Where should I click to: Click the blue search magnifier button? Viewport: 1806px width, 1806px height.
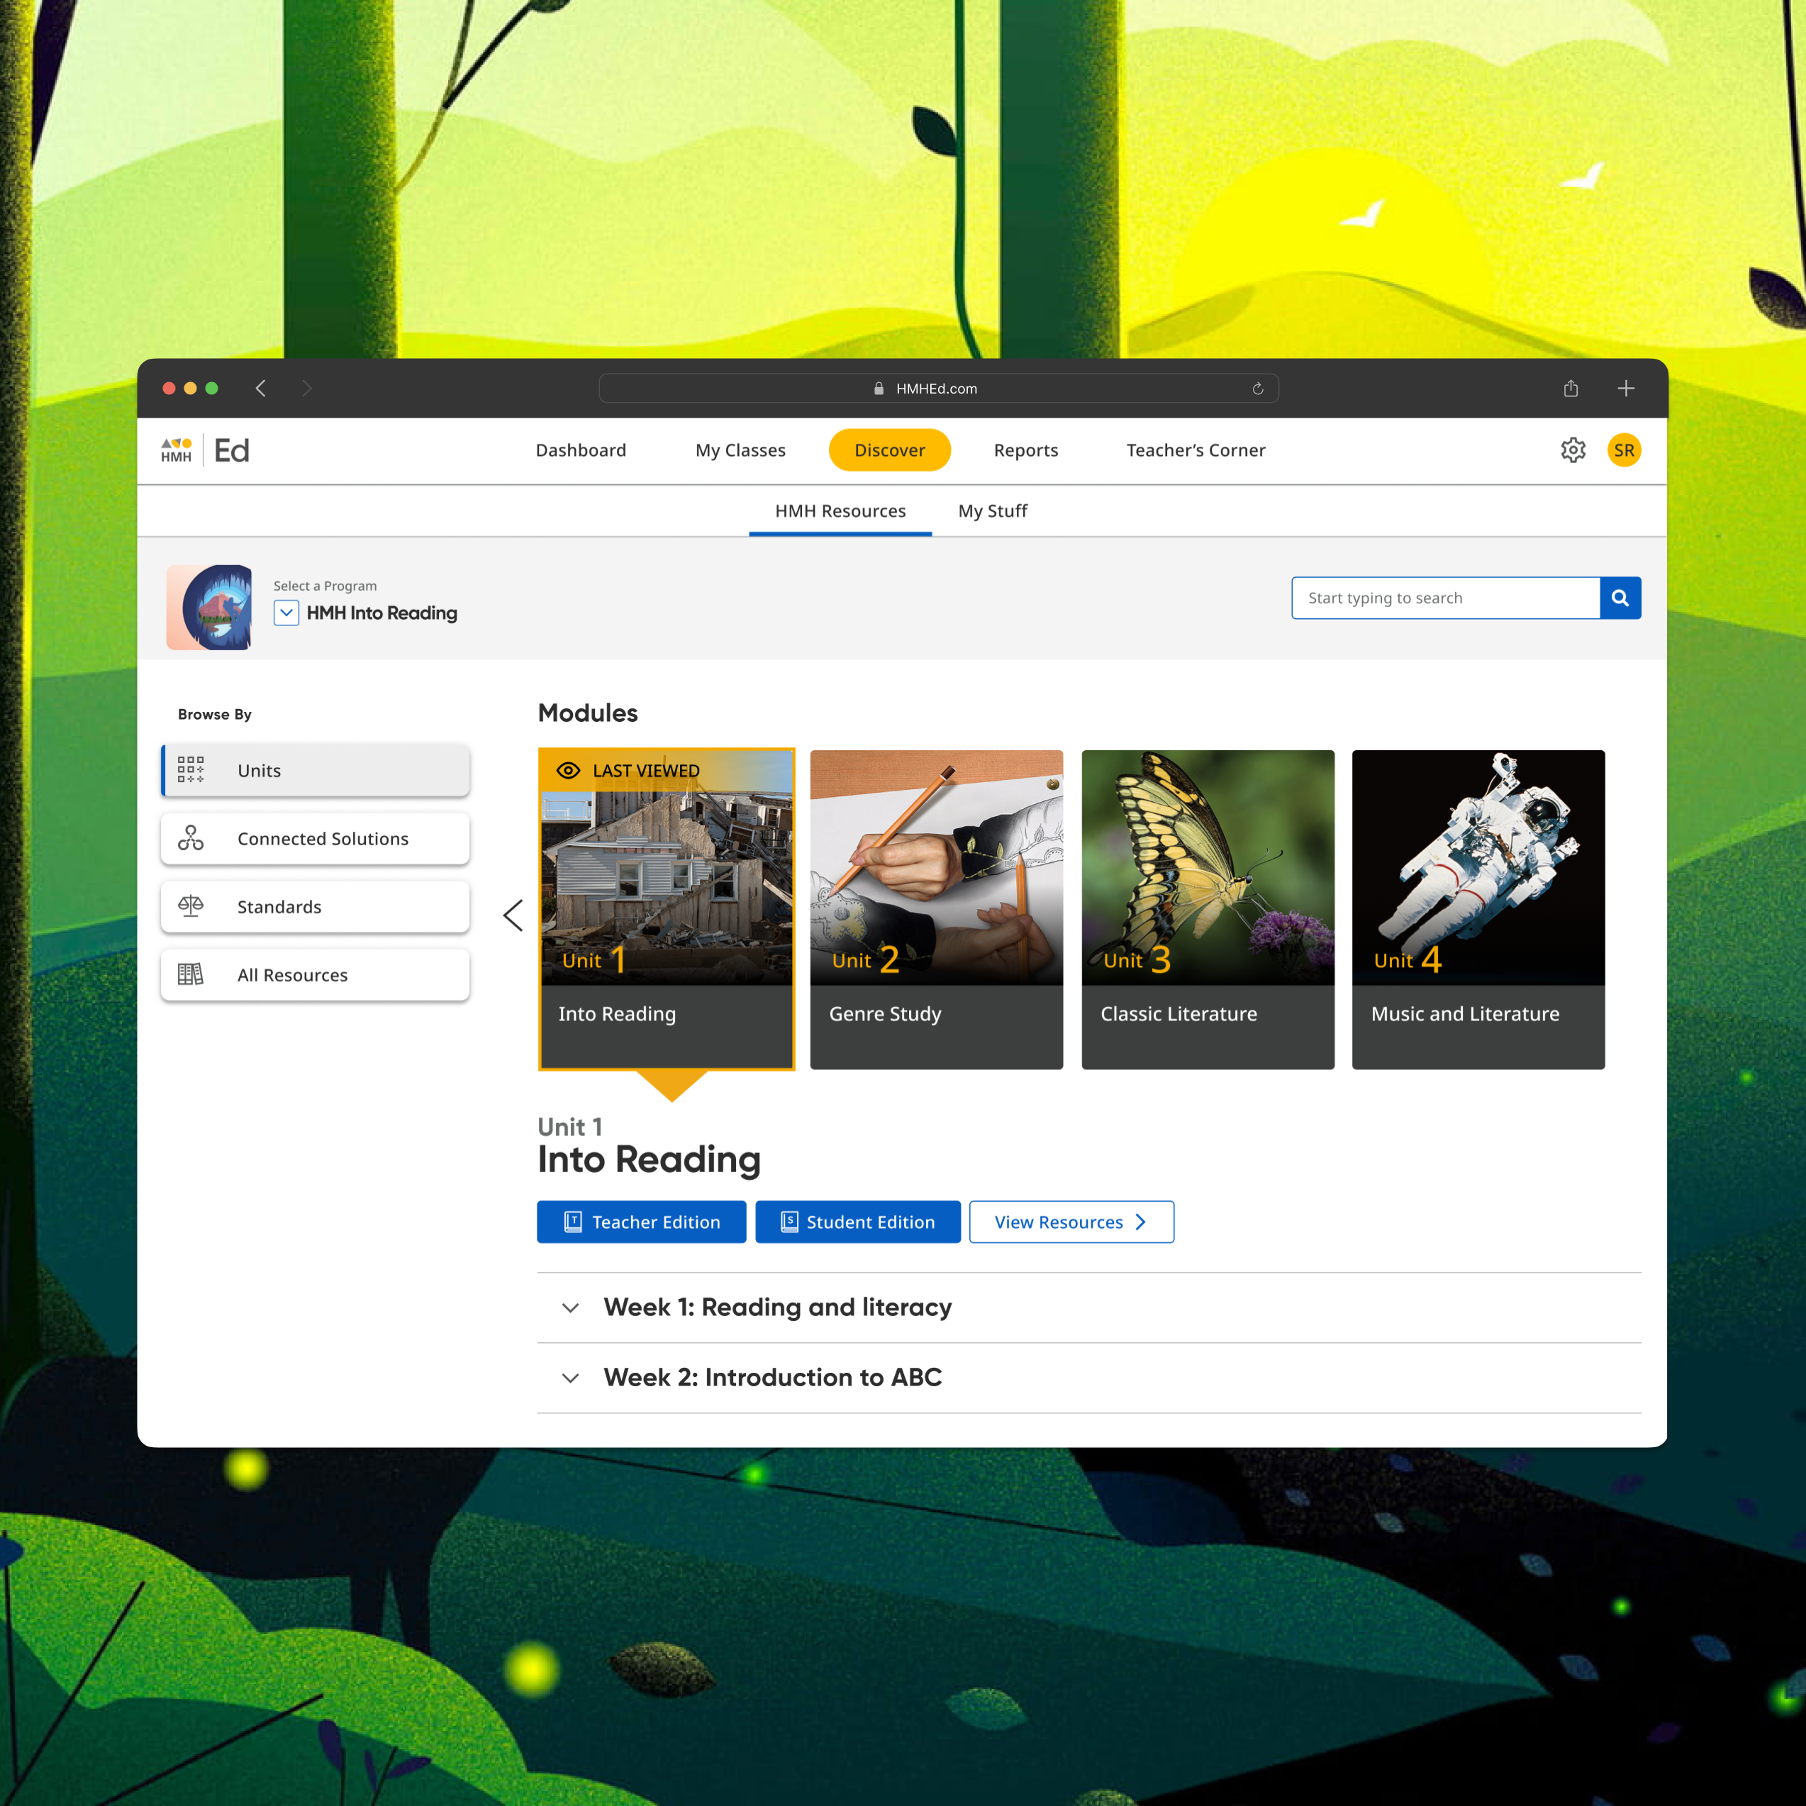pyautogui.click(x=1620, y=598)
